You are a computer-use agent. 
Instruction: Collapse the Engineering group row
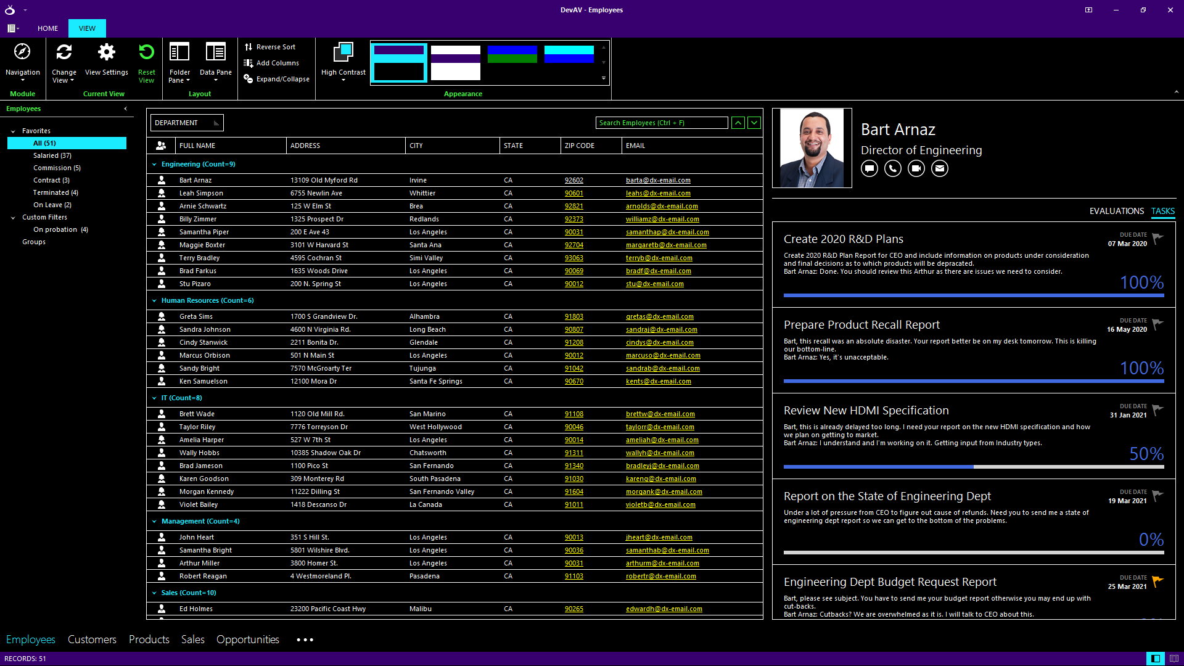[154, 165]
